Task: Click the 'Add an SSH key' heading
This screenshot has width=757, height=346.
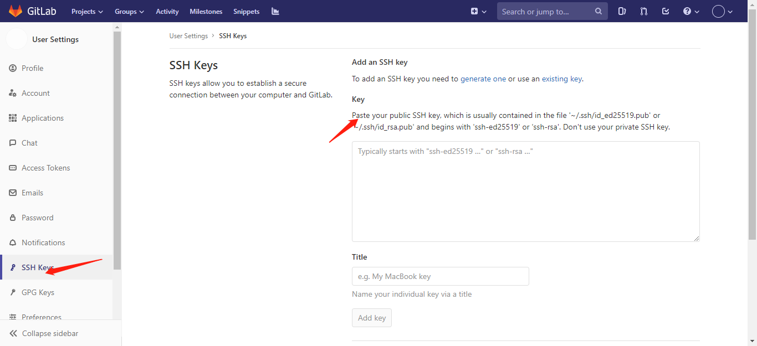Action: (380, 62)
